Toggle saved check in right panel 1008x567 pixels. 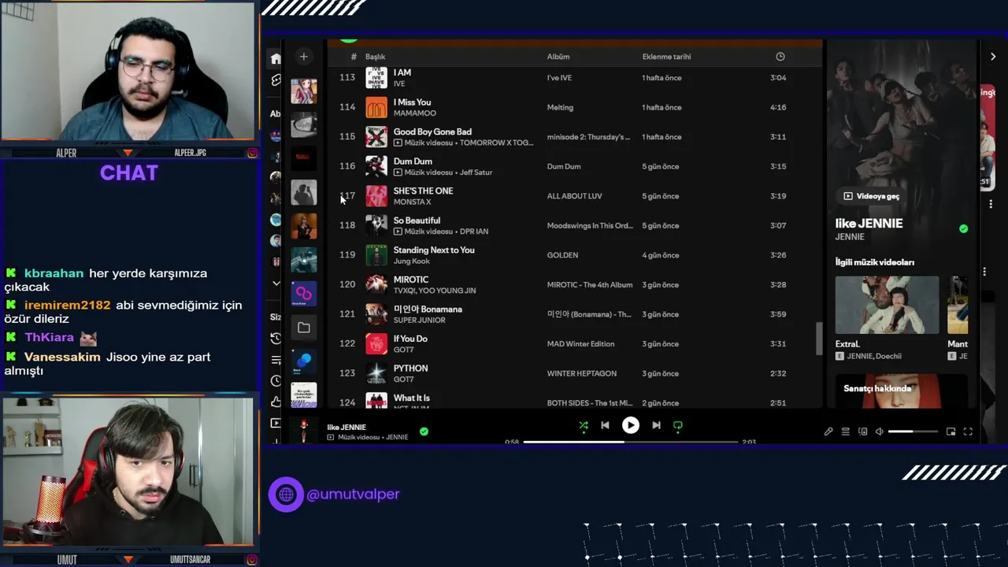pos(963,229)
